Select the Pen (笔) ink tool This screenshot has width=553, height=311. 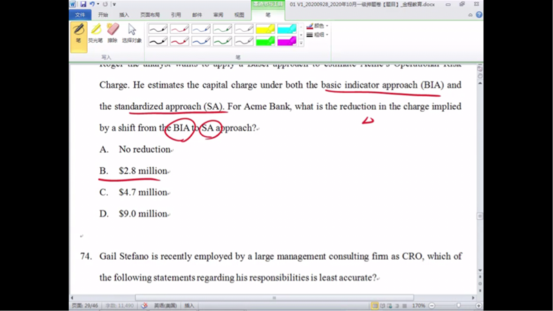click(78, 33)
